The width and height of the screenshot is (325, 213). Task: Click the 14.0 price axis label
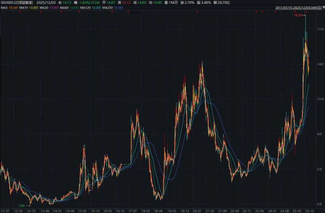click(x=320, y=64)
